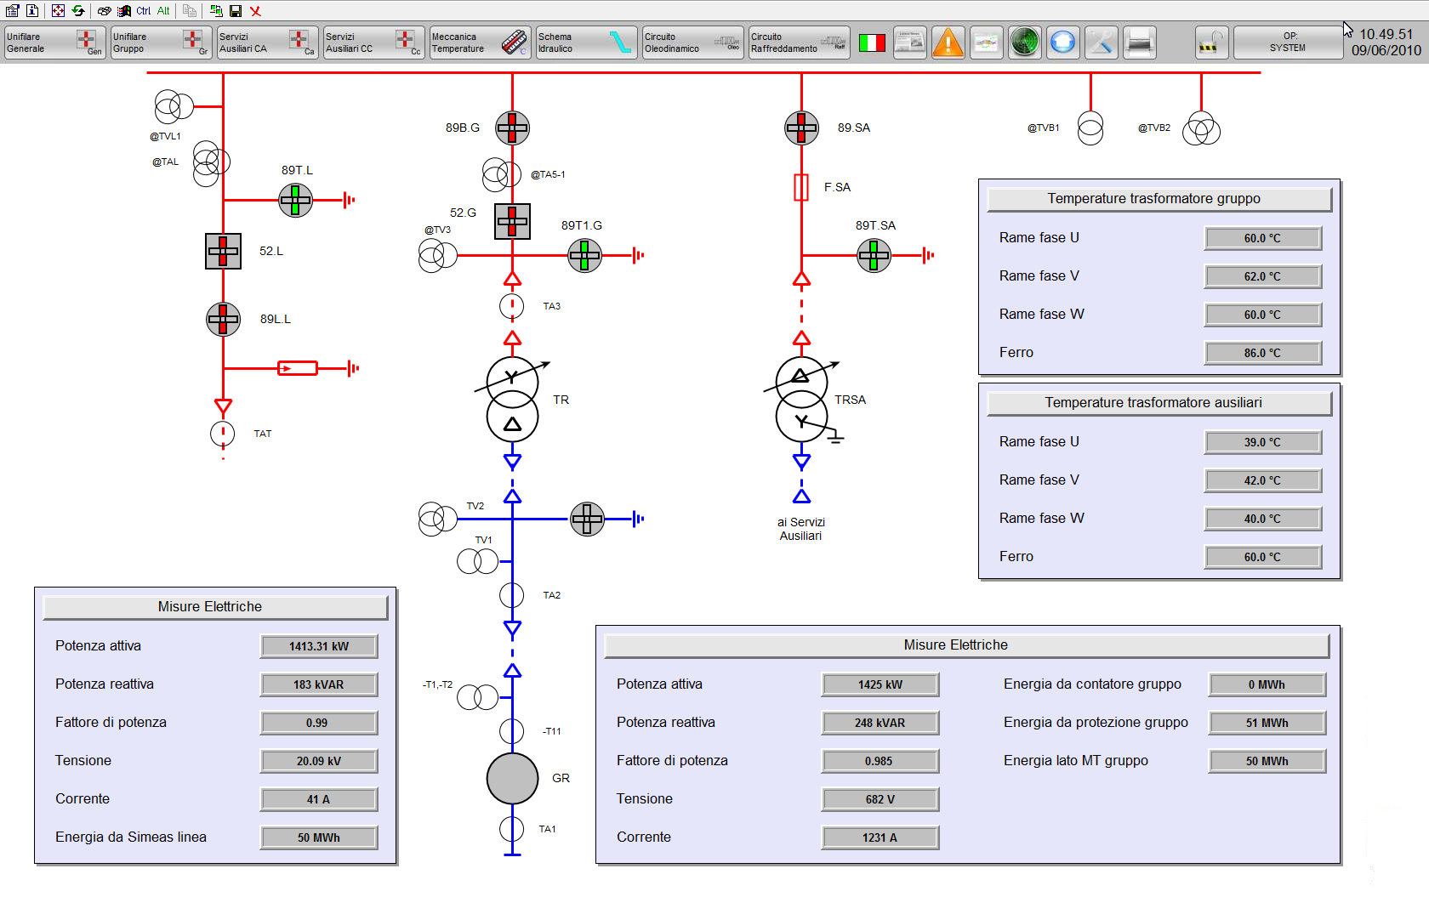Toggle the blue earthing switch beside TV2

(x=587, y=519)
